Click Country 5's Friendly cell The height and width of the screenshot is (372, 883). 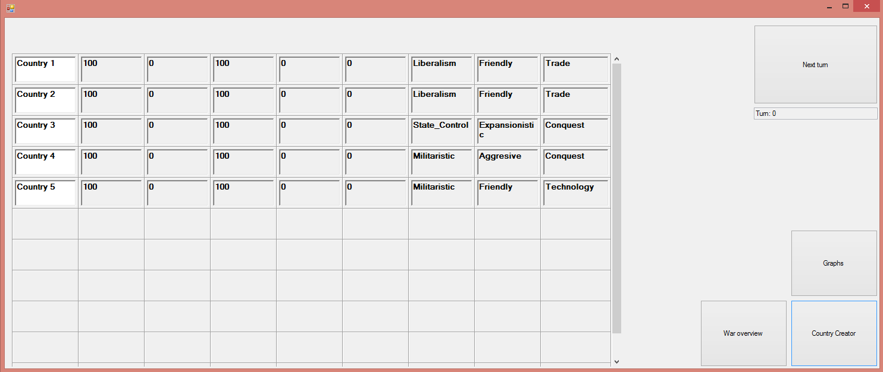pyautogui.click(x=508, y=193)
